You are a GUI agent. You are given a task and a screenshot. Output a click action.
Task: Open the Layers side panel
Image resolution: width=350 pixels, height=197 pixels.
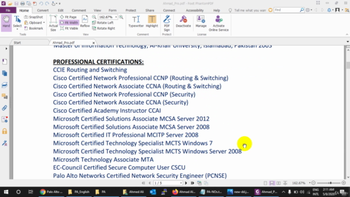pyautogui.click(x=4, y=85)
